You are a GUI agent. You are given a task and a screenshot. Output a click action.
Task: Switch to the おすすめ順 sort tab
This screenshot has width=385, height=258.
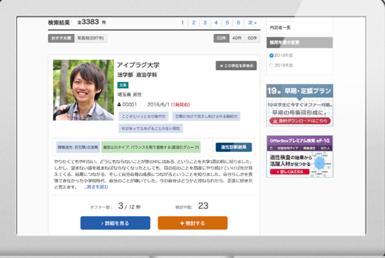pyautogui.click(x=60, y=38)
